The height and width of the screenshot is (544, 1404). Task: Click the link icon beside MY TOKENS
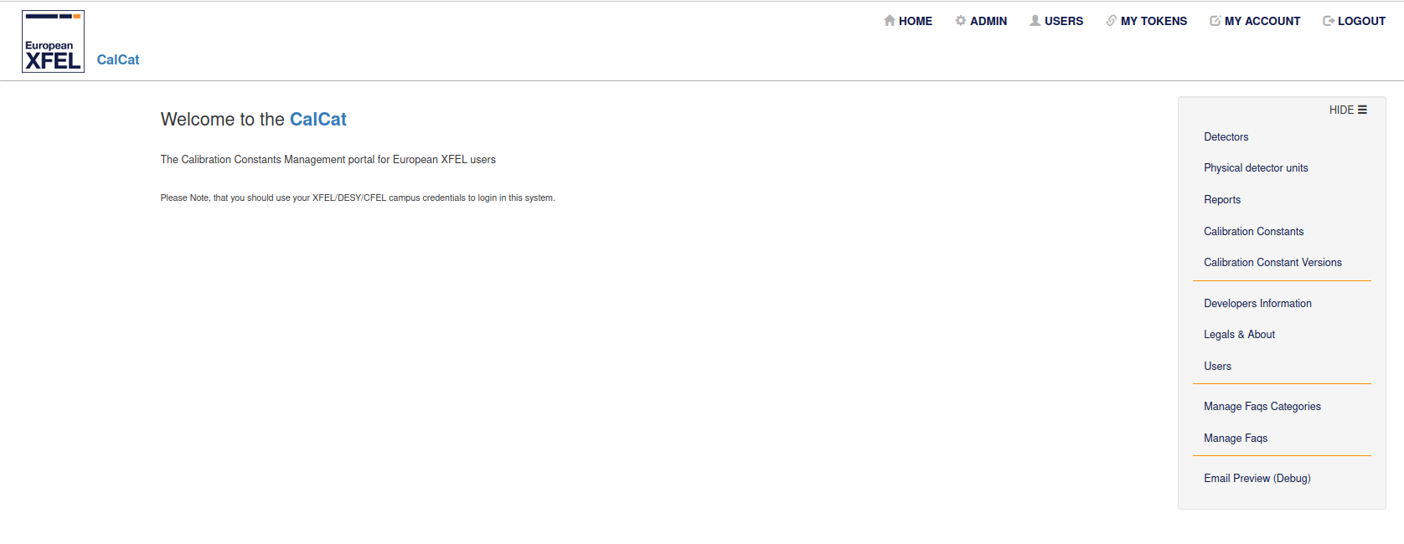coord(1112,21)
